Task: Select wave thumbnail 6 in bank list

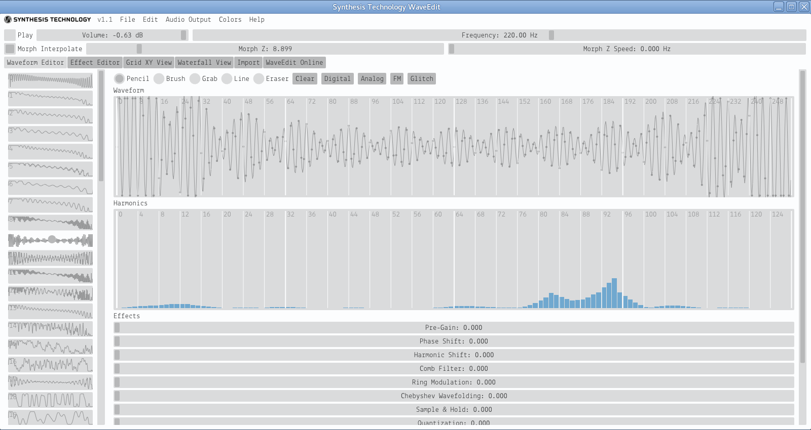Action: 50,187
